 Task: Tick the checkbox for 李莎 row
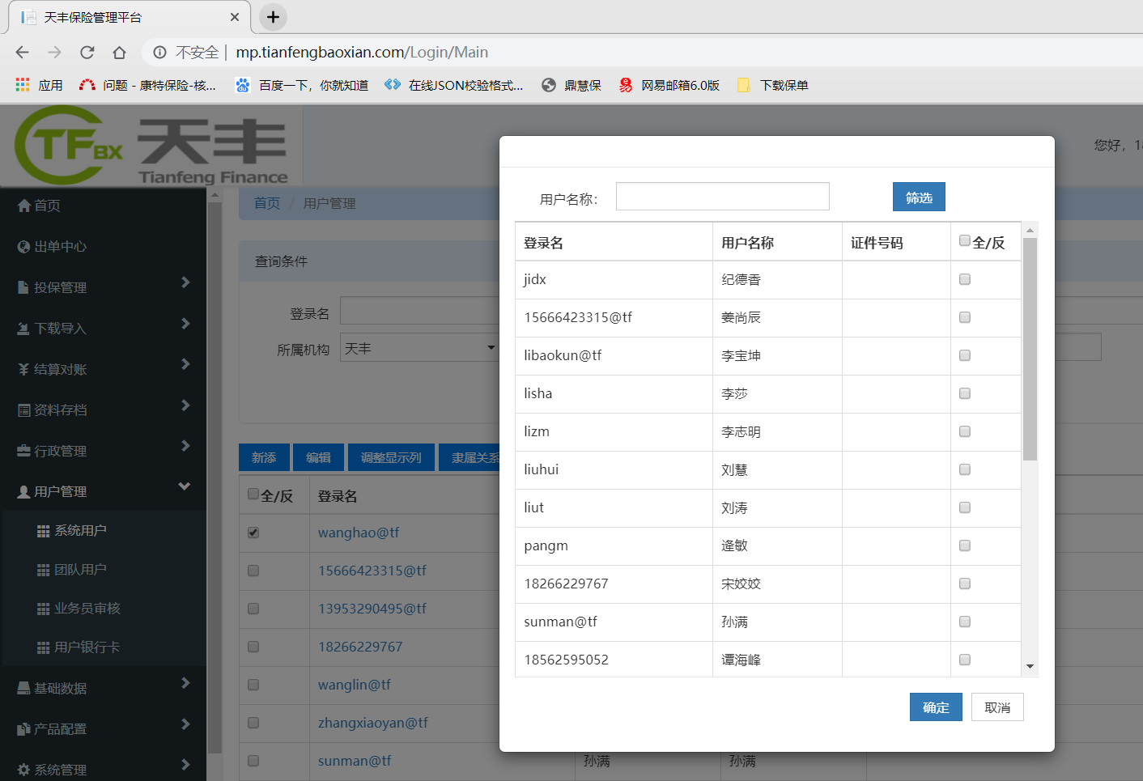[964, 393]
